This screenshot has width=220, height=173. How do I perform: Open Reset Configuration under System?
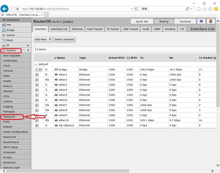tap(16, 132)
